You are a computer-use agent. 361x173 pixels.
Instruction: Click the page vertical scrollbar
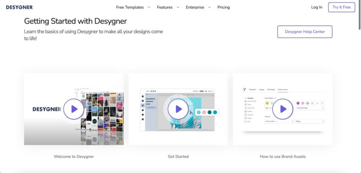(359, 15)
